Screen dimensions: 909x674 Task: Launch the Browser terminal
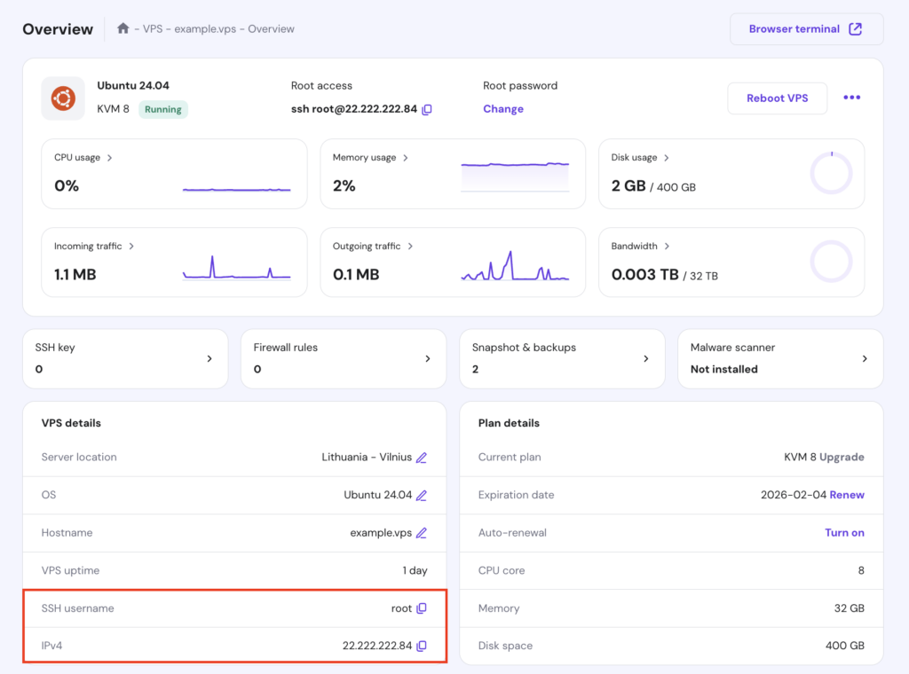pos(805,28)
